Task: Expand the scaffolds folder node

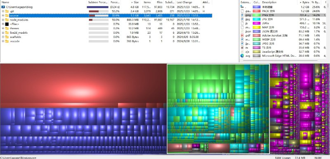Action: 3,37
